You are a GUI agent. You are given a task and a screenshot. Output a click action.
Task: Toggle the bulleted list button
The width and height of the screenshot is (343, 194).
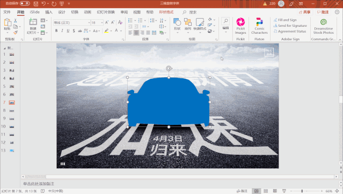click(x=130, y=20)
